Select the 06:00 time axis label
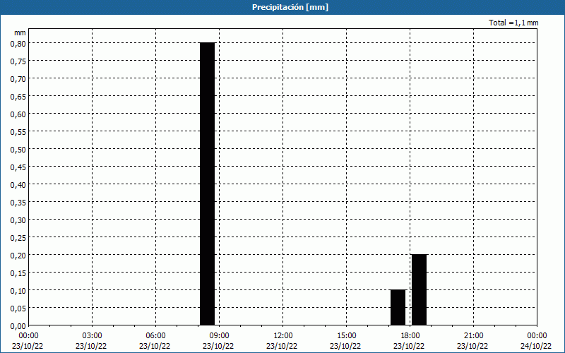The width and height of the screenshot is (565, 353). [x=155, y=335]
